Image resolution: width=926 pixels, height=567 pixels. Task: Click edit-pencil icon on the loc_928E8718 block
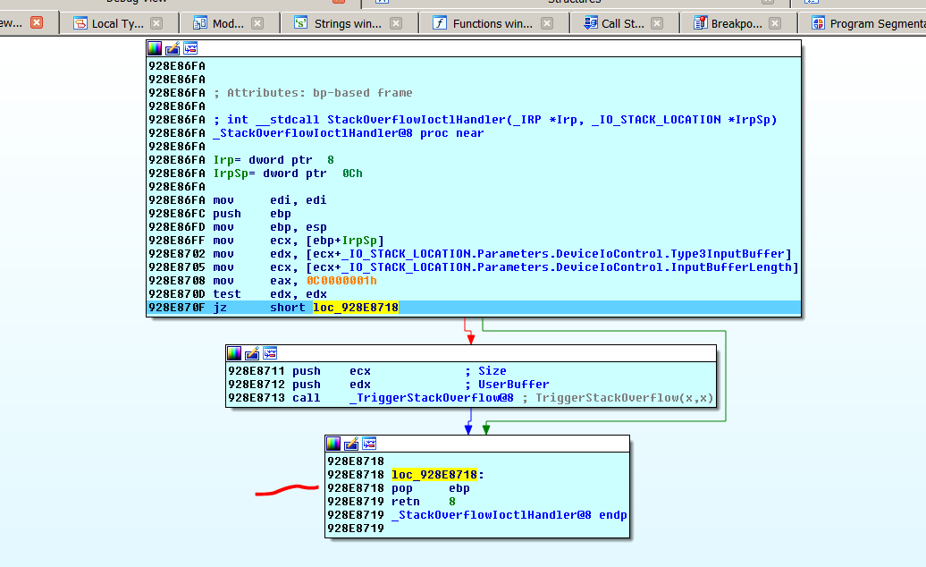click(351, 444)
